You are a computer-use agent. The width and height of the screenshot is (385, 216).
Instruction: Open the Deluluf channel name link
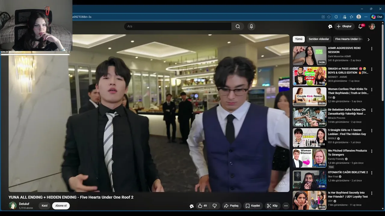[x=24, y=204]
